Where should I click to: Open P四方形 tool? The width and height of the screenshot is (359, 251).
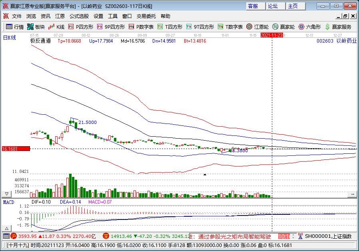point(81,27)
